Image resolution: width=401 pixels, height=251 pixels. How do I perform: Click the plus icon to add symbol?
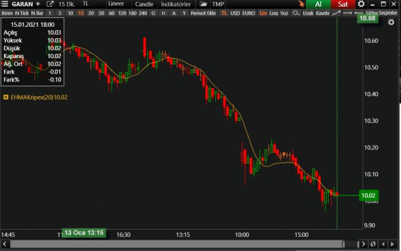(38, 4)
